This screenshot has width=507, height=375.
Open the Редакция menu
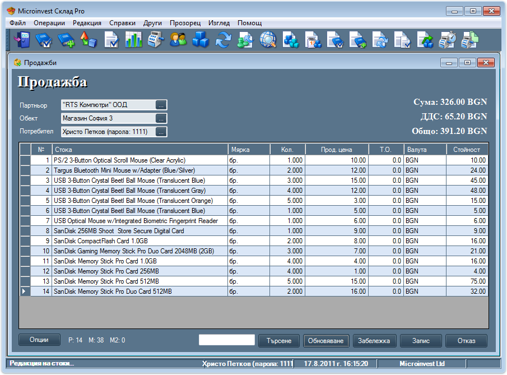coord(87,23)
